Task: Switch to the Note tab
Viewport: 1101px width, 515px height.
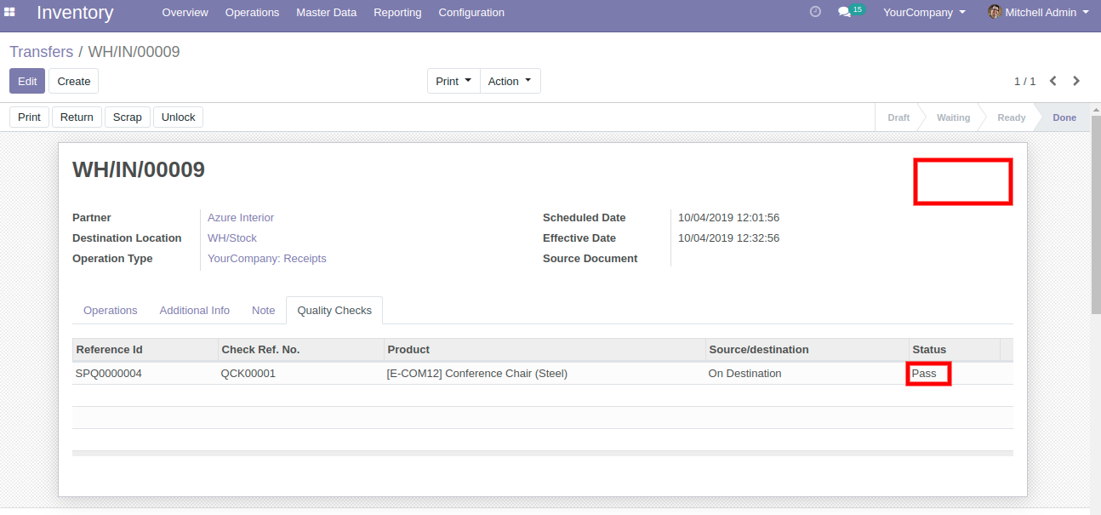Action: click(263, 311)
